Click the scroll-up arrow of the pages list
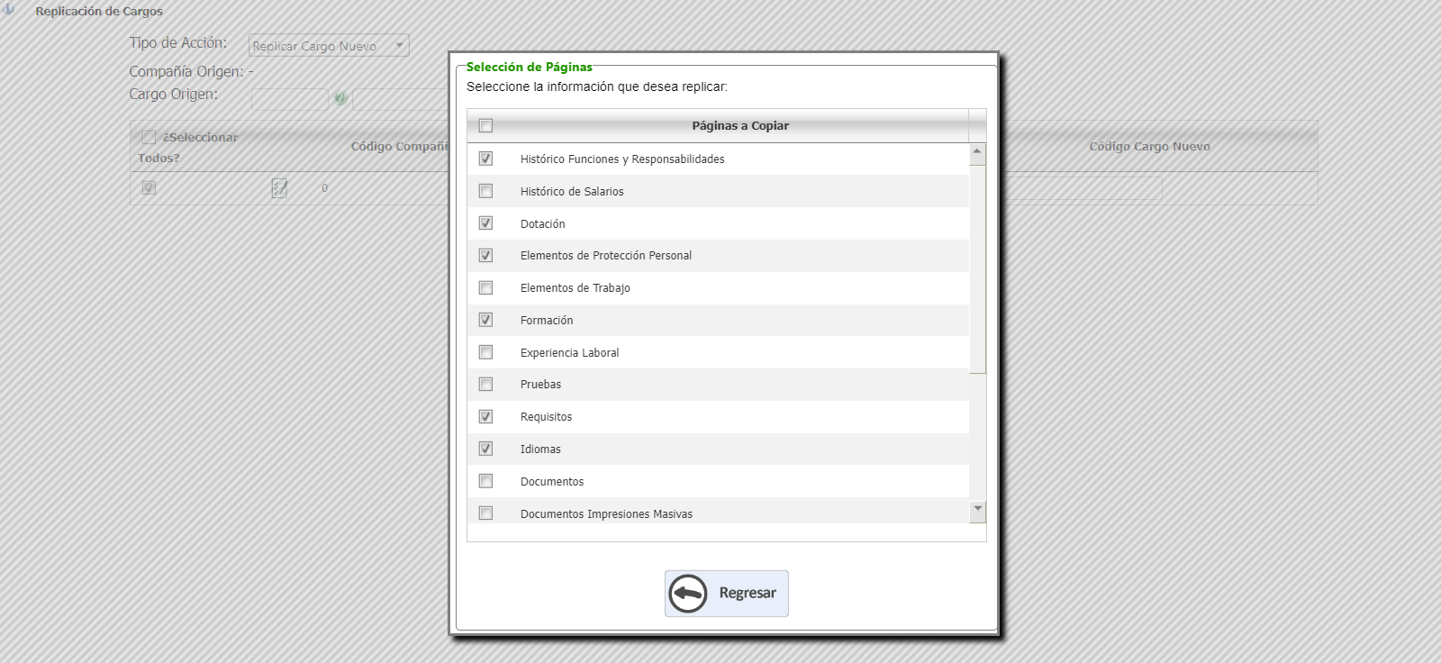1441x663 pixels. 977,152
